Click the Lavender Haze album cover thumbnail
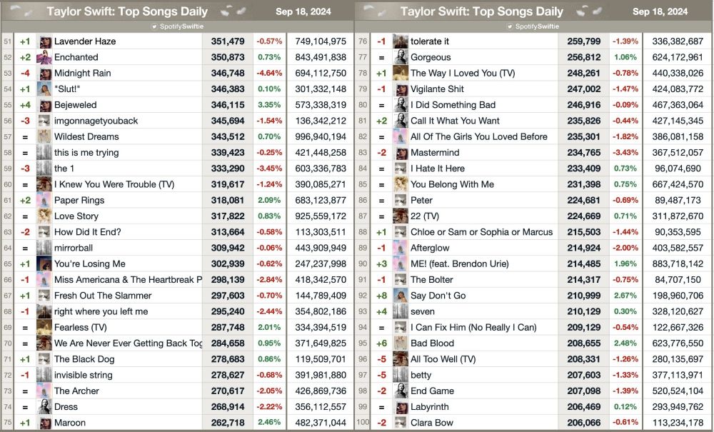Viewport: 714px width, 432px height. (x=44, y=41)
